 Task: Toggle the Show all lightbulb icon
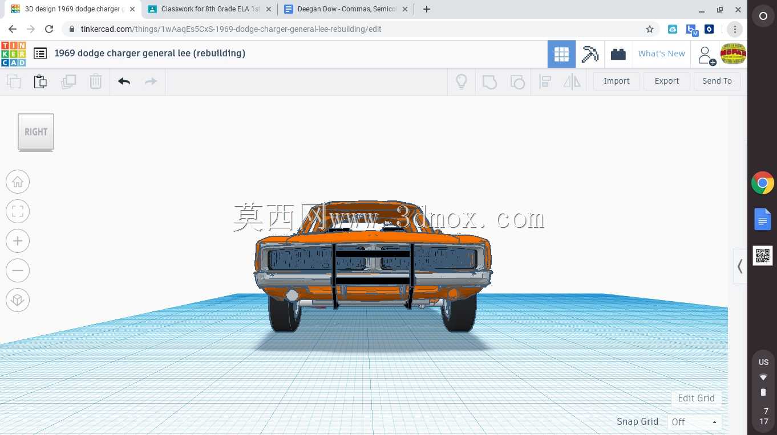462,81
